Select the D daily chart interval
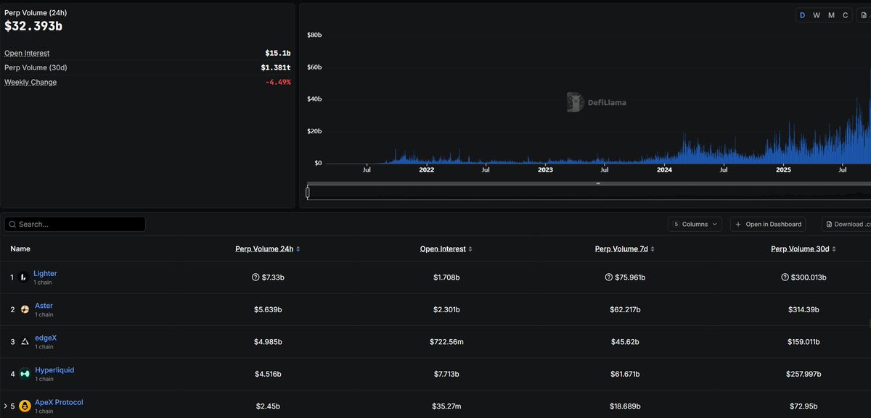871x418 pixels. [x=803, y=15]
